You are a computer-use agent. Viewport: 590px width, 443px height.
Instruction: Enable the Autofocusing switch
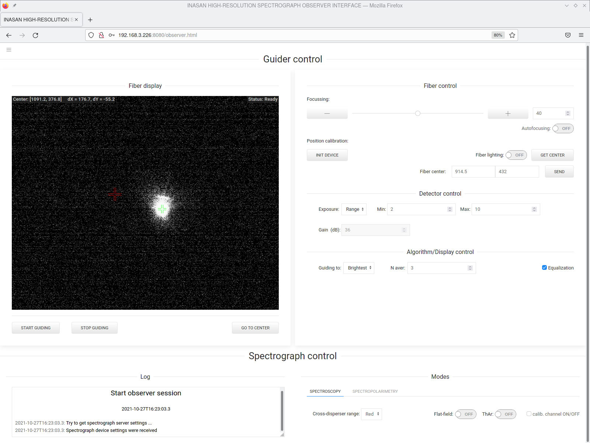click(x=562, y=128)
